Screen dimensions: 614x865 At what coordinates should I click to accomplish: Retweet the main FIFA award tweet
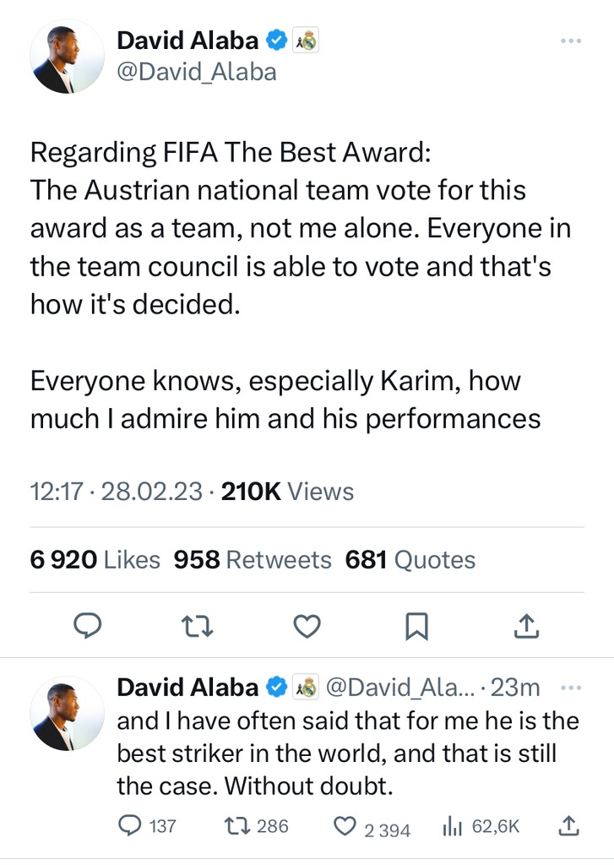pos(198,626)
